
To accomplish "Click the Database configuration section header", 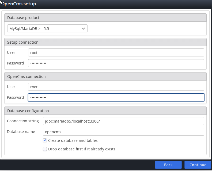I will 105,111.
